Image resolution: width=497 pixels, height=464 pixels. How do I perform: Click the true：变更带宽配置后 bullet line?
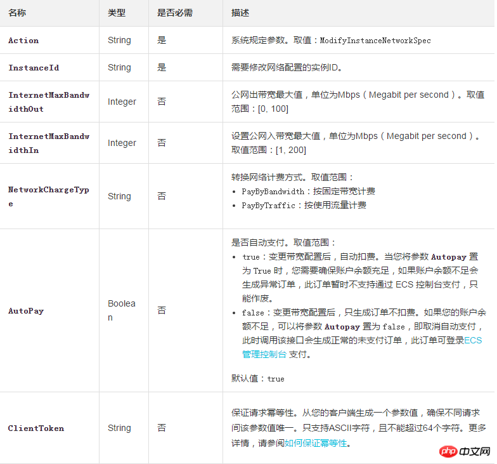point(360,256)
